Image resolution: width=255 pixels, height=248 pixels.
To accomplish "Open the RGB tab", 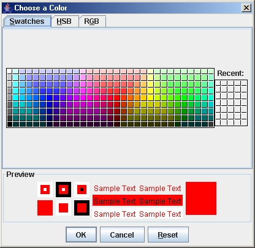I will click(x=93, y=21).
